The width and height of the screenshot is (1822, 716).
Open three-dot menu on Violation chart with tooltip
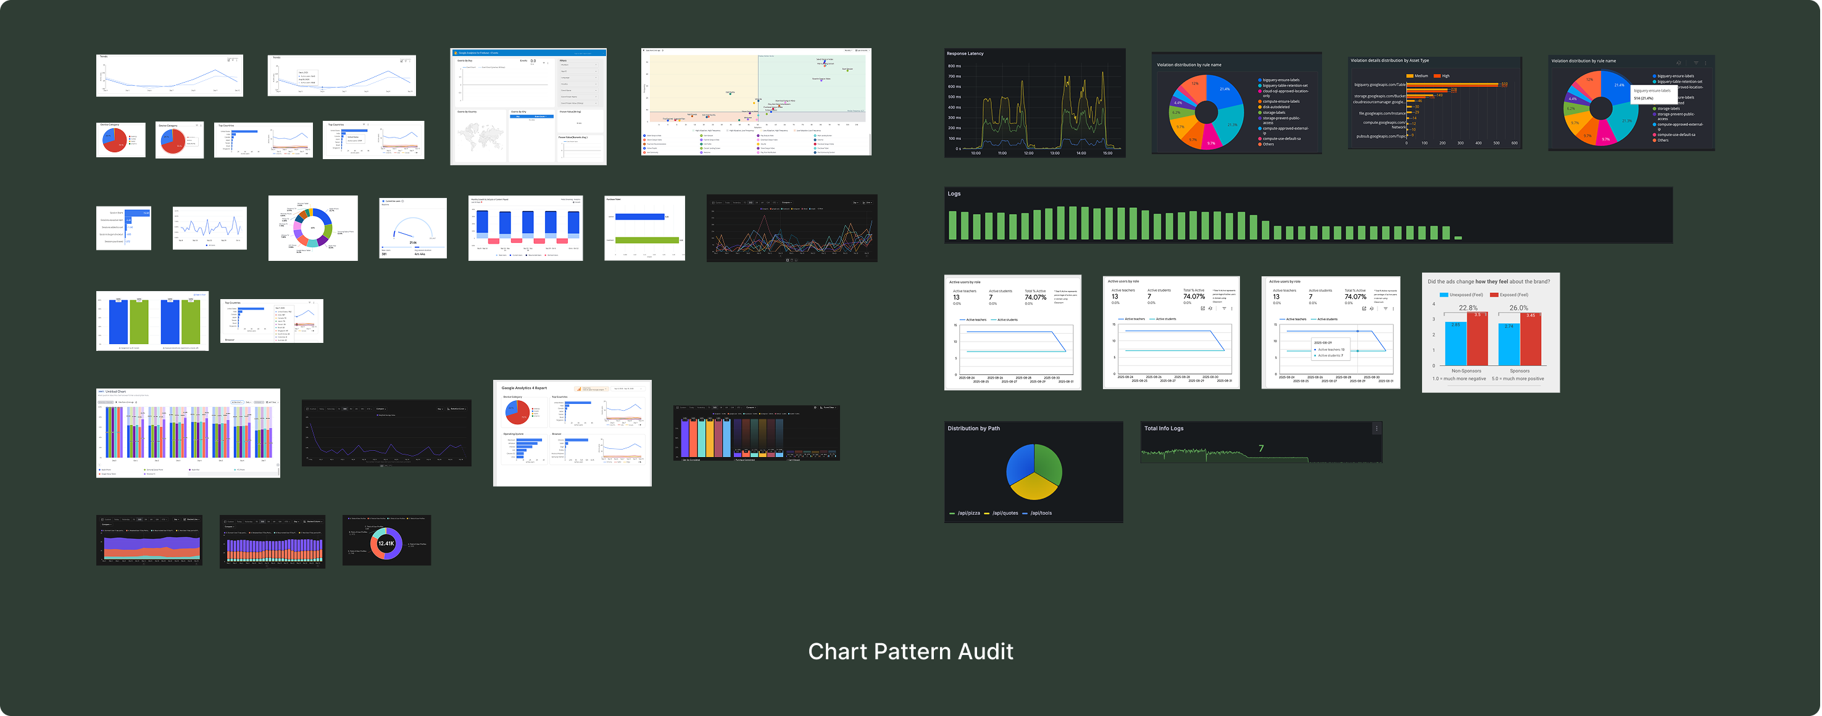coord(1706,63)
